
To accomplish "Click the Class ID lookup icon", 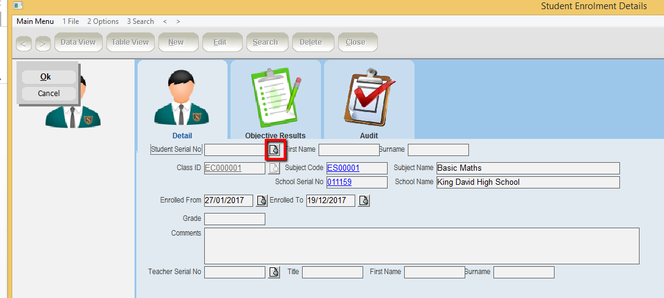I will (274, 168).
